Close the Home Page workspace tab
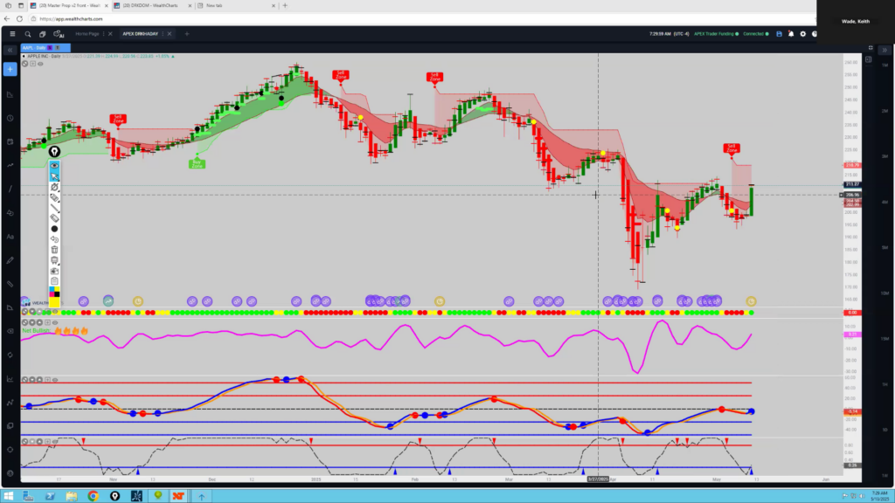This screenshot has height=503, width=895. [110, 34]
